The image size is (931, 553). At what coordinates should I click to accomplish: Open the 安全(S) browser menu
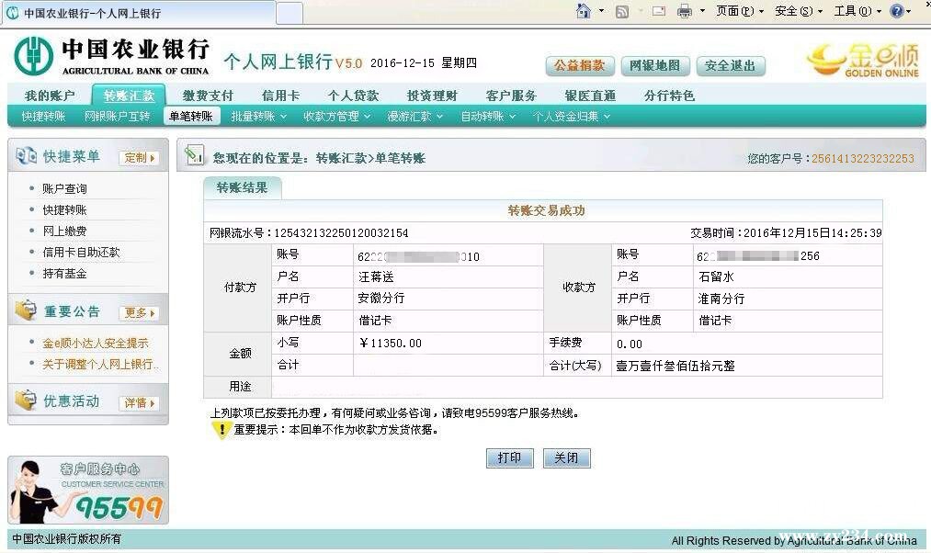pos(799,11)
